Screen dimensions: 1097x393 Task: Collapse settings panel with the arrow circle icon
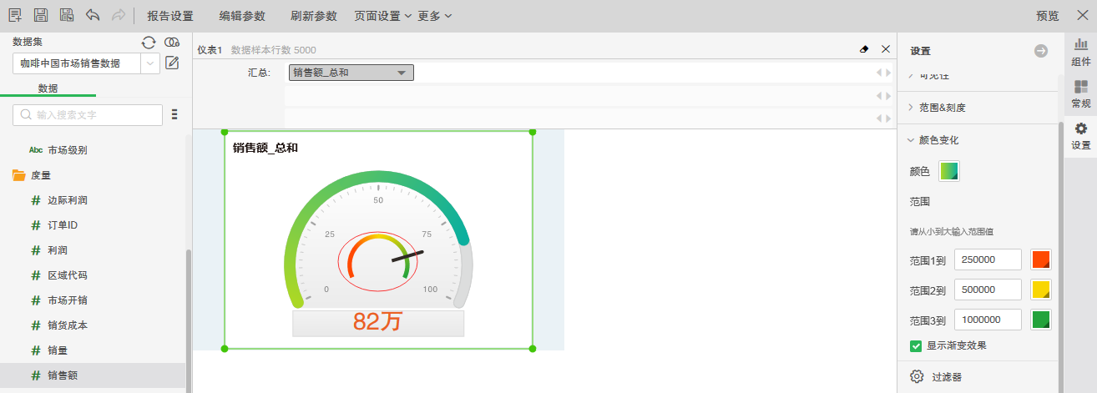(1040, 51)
